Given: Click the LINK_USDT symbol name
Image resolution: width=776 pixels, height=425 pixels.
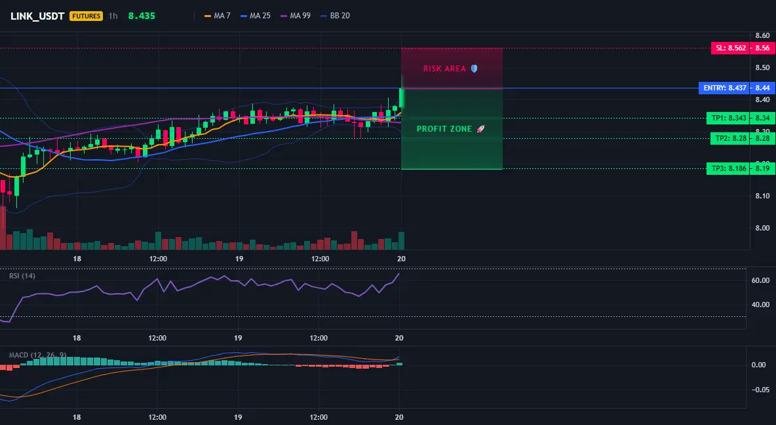Looking at the screenshot, I should pyautogui.click(x=37, y=16).
